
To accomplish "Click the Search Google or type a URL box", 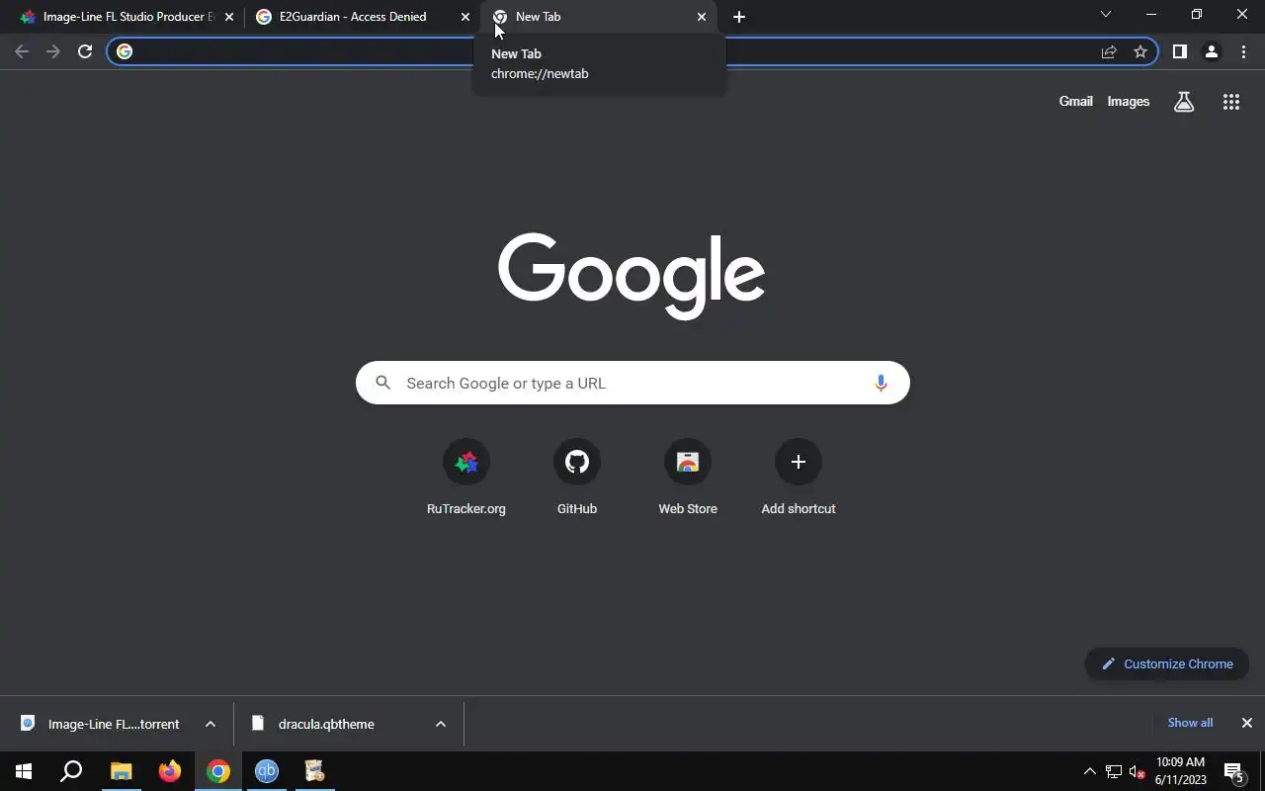I will pyautogui.click(x=632, y=383).
